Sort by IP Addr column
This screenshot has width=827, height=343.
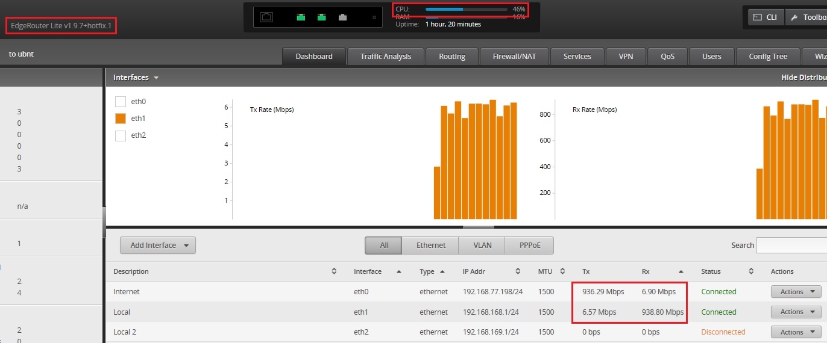click(491, 271)
